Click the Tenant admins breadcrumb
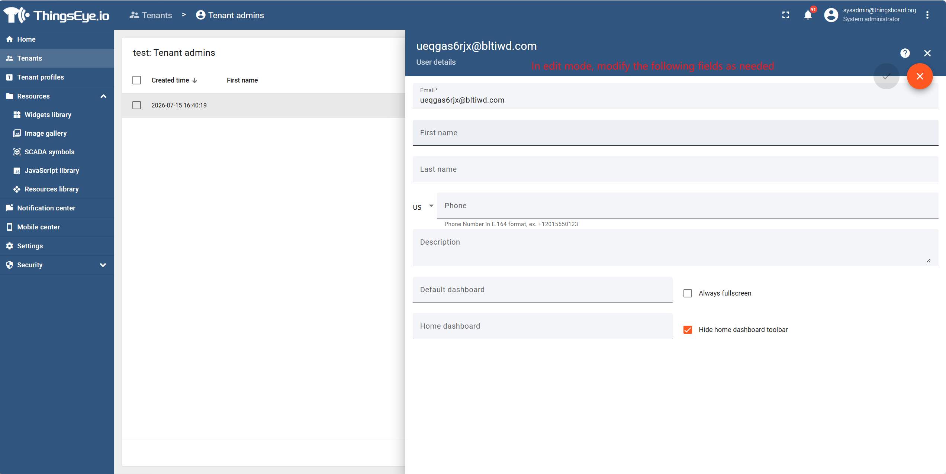 [230, 15]
